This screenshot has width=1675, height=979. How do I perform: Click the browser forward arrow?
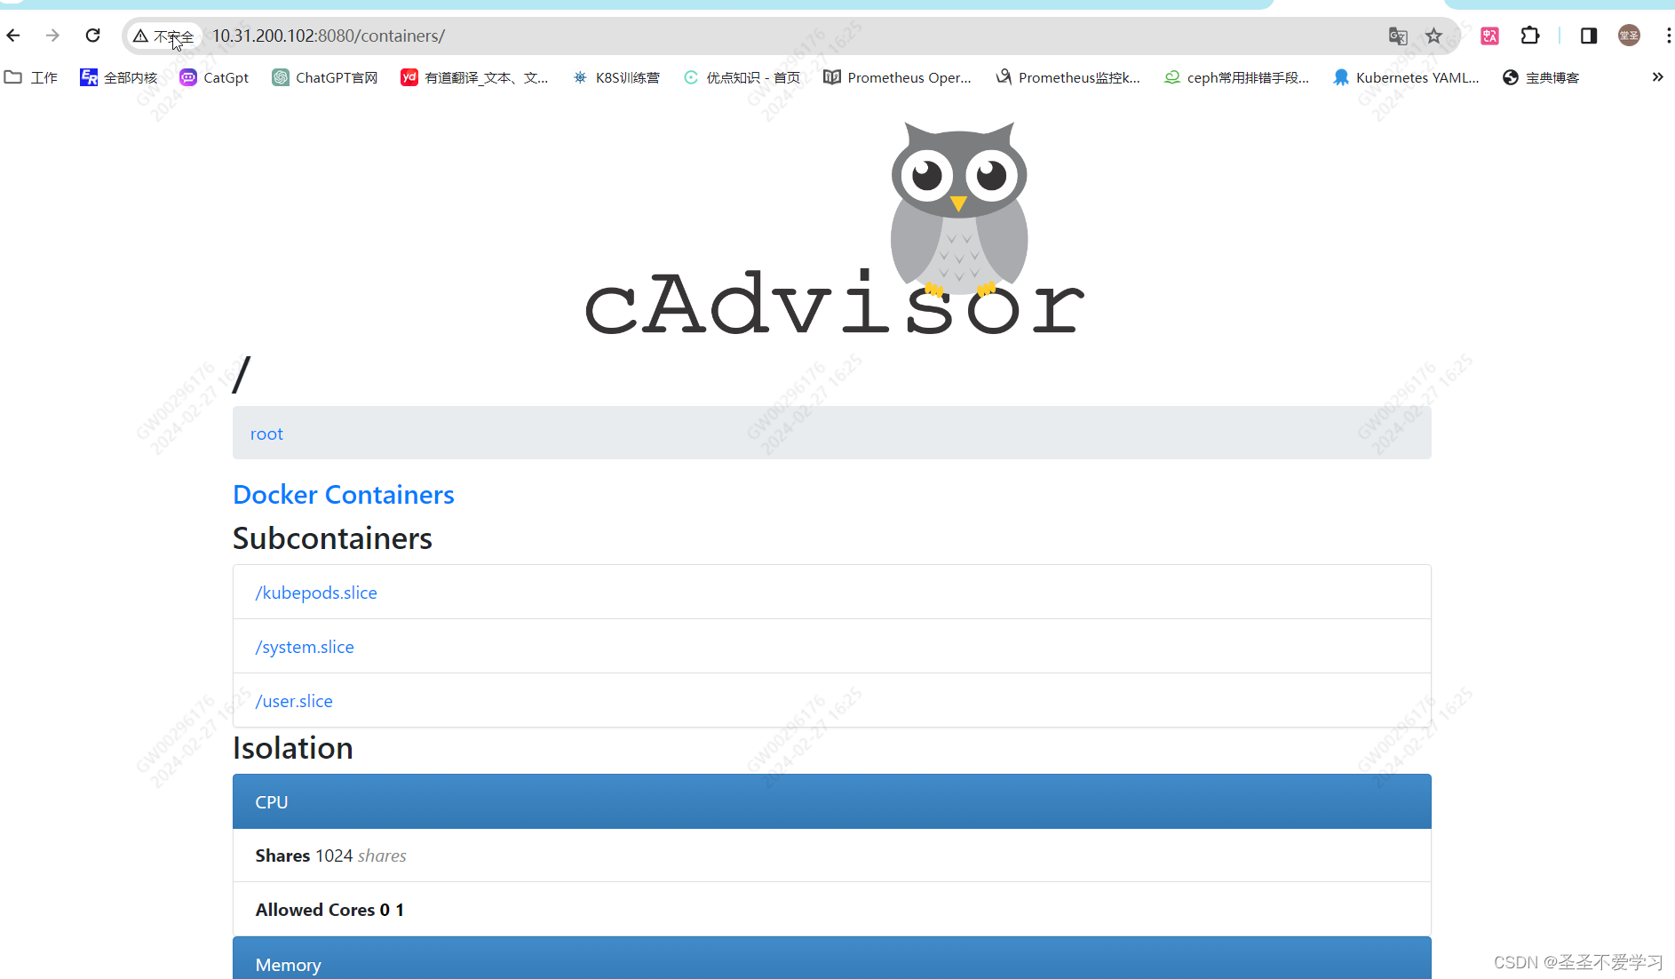coord(52,36)
